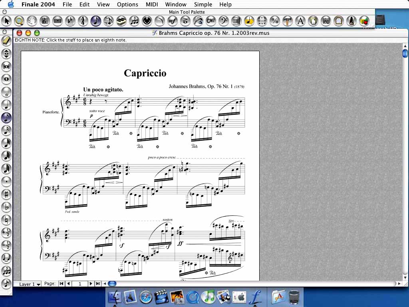Screen dimensions: 409x307
Task: Choose the Hand Grabber tool
Action: 32,21
